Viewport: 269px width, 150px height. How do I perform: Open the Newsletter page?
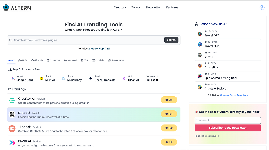click(x=153, y=7)
